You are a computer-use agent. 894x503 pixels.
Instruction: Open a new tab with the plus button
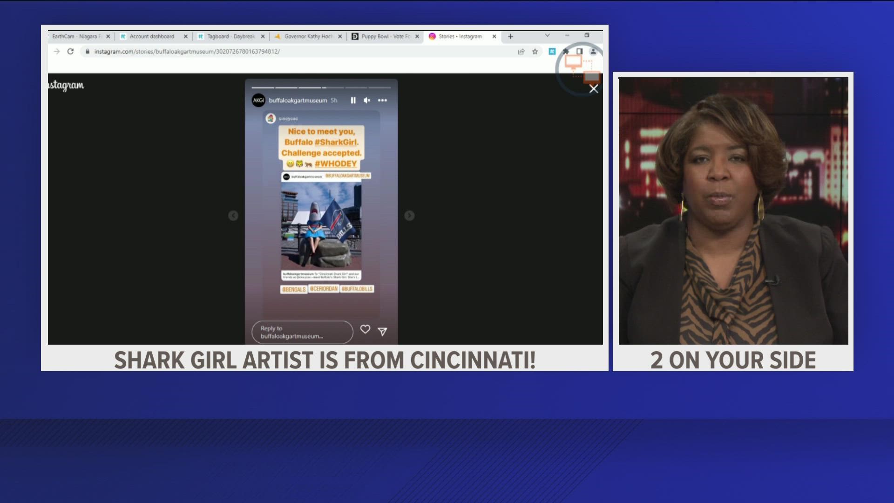point(510,36)
